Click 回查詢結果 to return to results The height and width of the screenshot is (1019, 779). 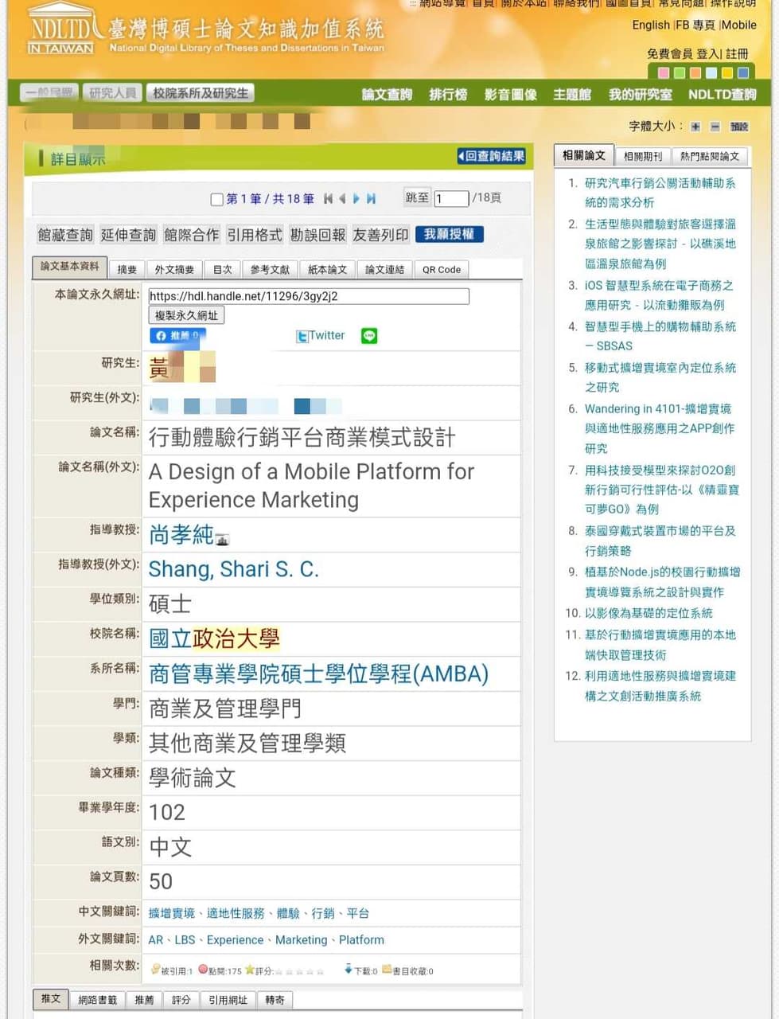click(492, 156)
